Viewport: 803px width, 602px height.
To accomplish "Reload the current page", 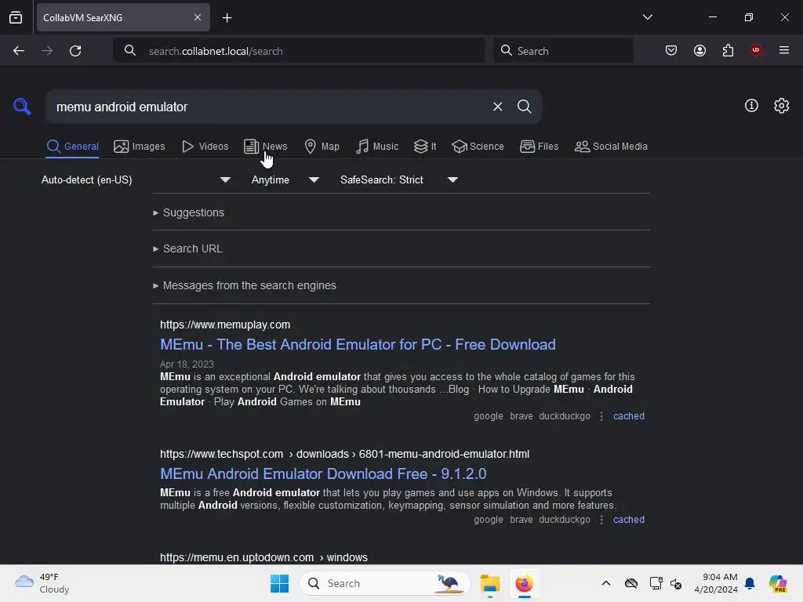I will [75, 51].
